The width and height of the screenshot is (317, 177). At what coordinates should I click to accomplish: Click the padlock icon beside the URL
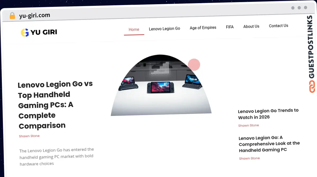pyautogui.click(x=12, y=16)
